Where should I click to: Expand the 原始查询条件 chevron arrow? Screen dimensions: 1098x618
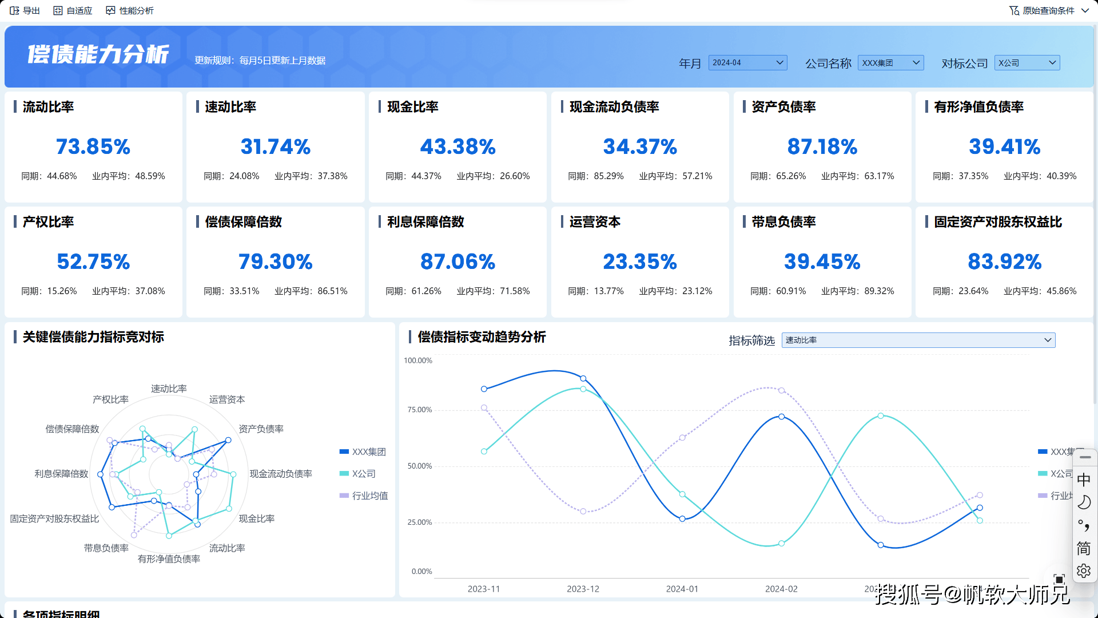tap(1085, 10)
